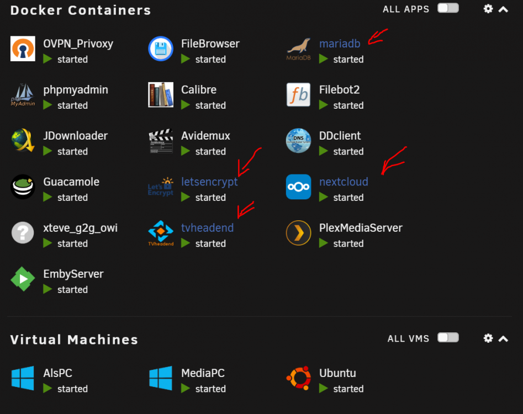Toggle the ALL VMS switch
This screenshot has width=523, height=414.
pyautogui.click(x=448, y=338)
